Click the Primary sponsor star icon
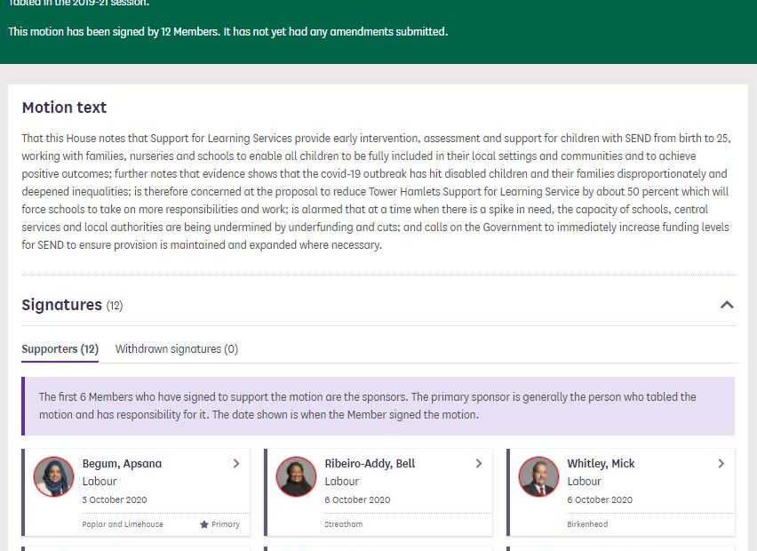 [x=204, y=524]
